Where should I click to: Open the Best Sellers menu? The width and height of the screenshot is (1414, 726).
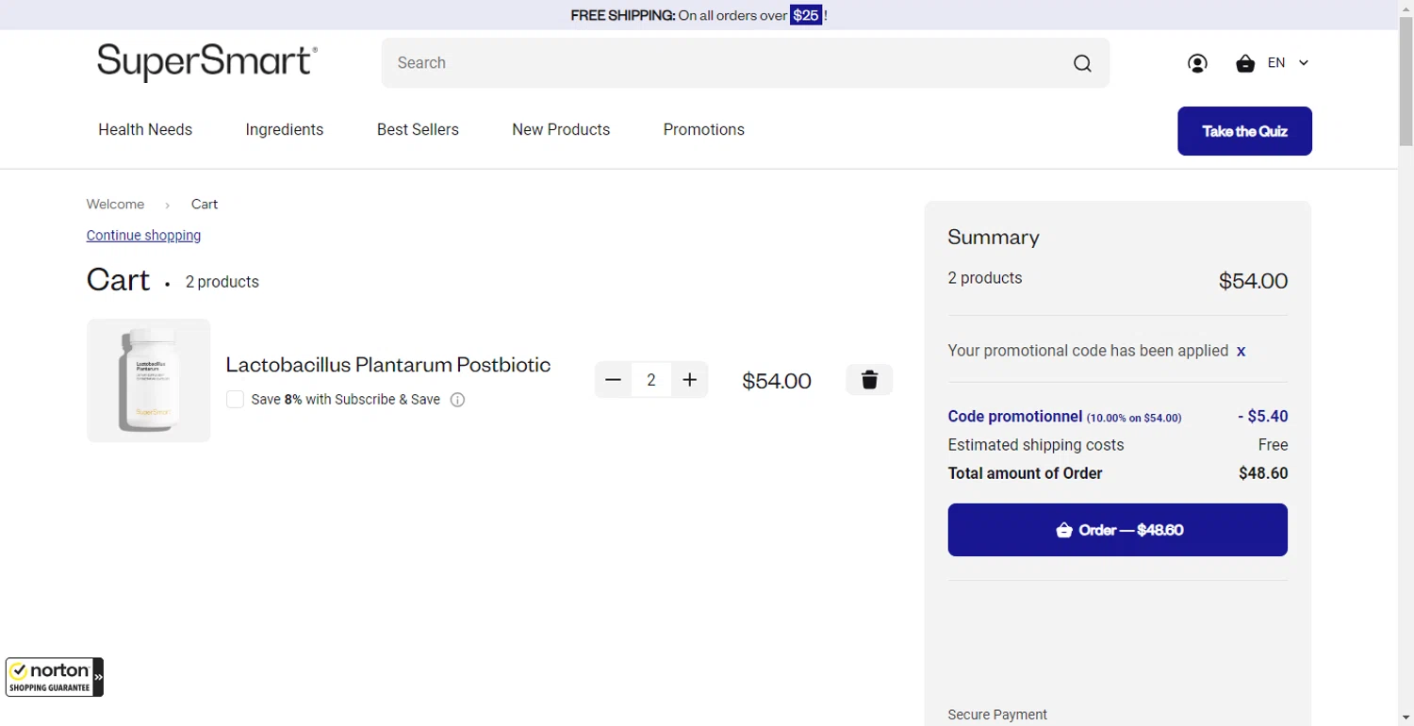[418, 130]
